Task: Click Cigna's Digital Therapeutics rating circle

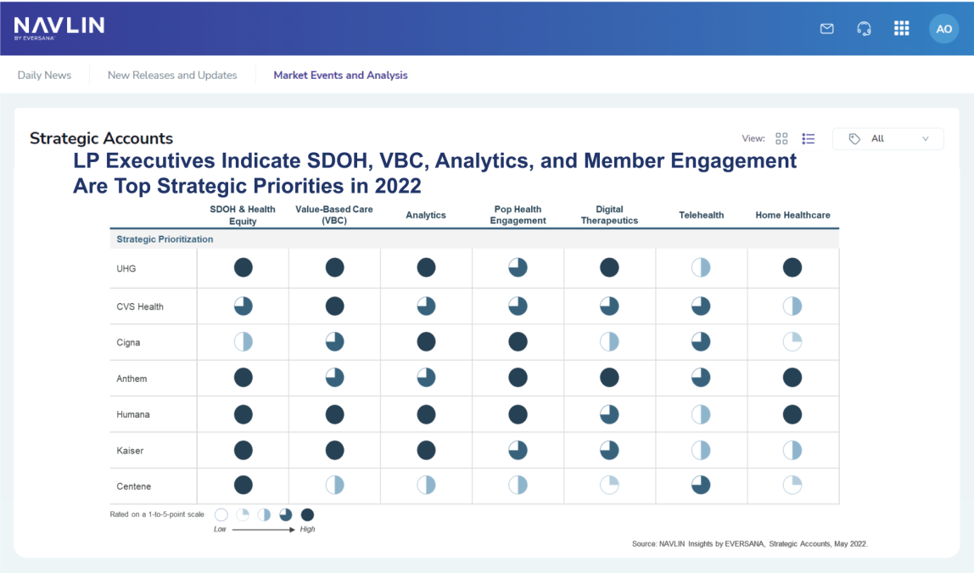Action: coord(609,342)
